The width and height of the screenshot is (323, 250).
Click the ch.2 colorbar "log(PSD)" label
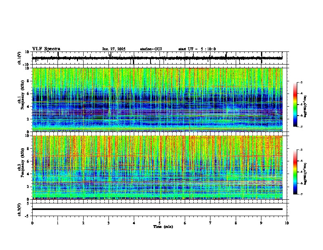[305, 174]
